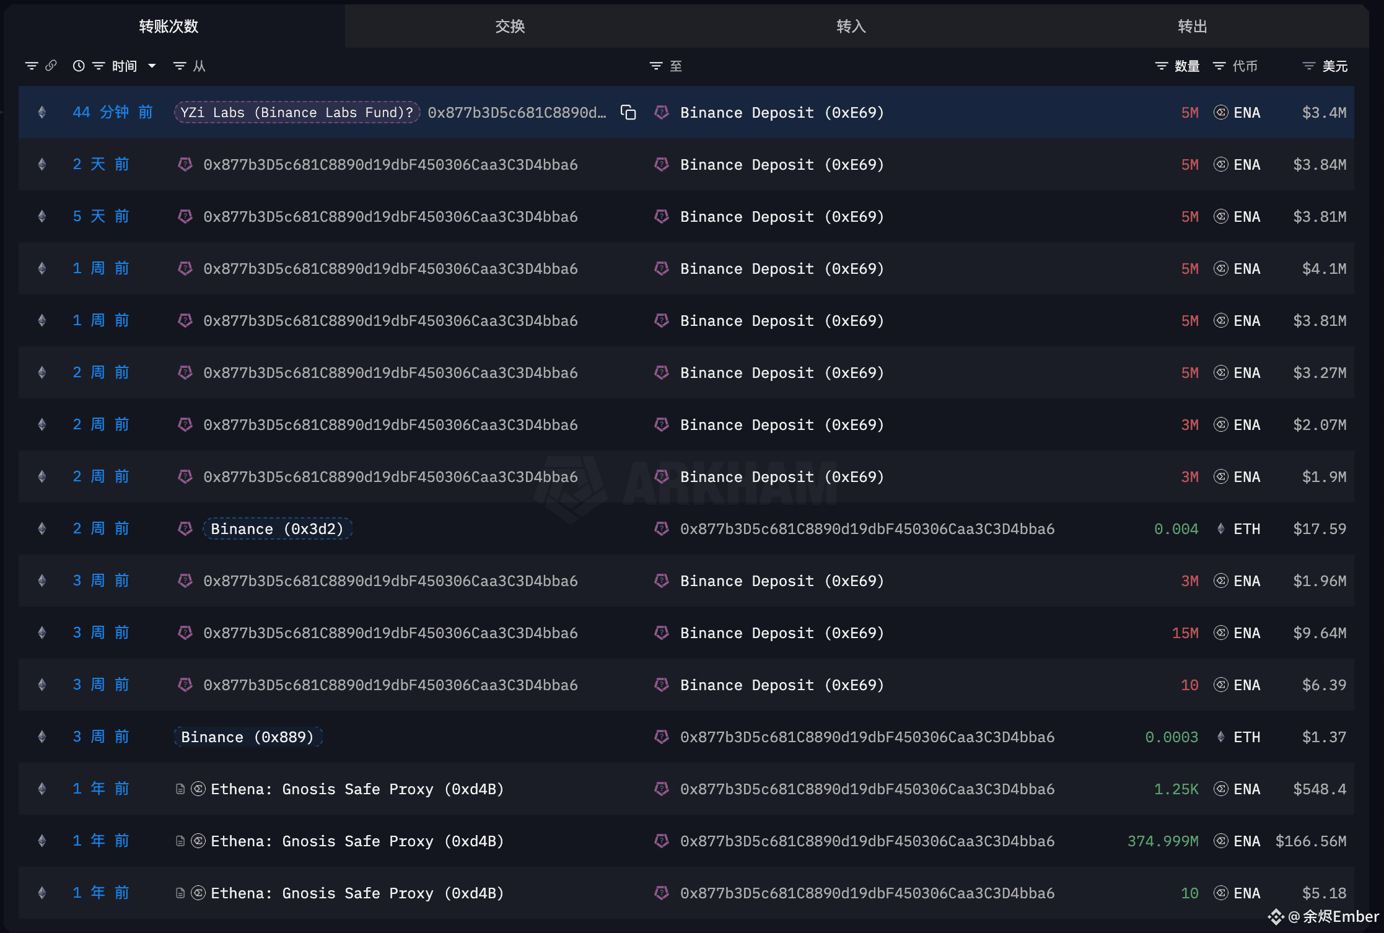This screenshot has height=933, width=1384.
Task: Click the YZi Labs (Binance Labs Fund)? tag
Action: [297, 112]
